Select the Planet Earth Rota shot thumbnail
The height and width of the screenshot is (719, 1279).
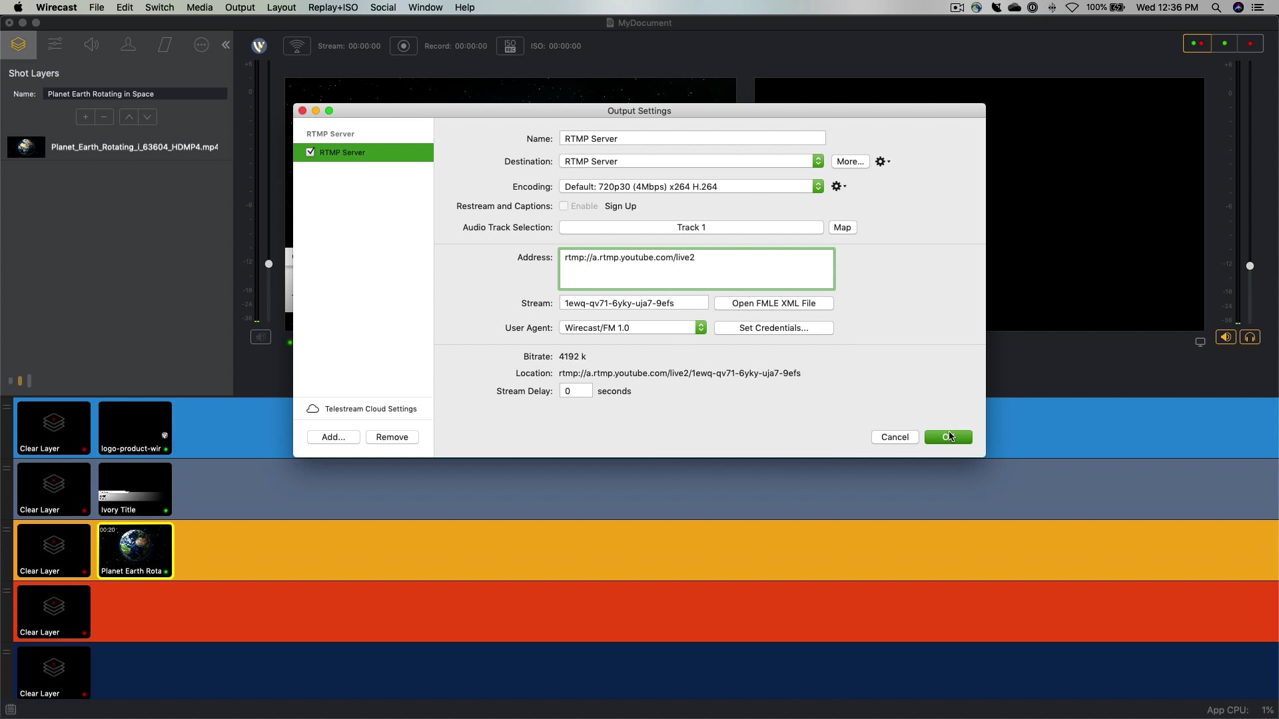135,551
